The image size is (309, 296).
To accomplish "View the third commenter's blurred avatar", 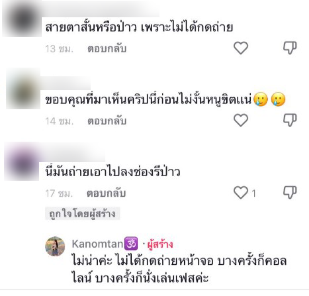I will tap(22, 161).
